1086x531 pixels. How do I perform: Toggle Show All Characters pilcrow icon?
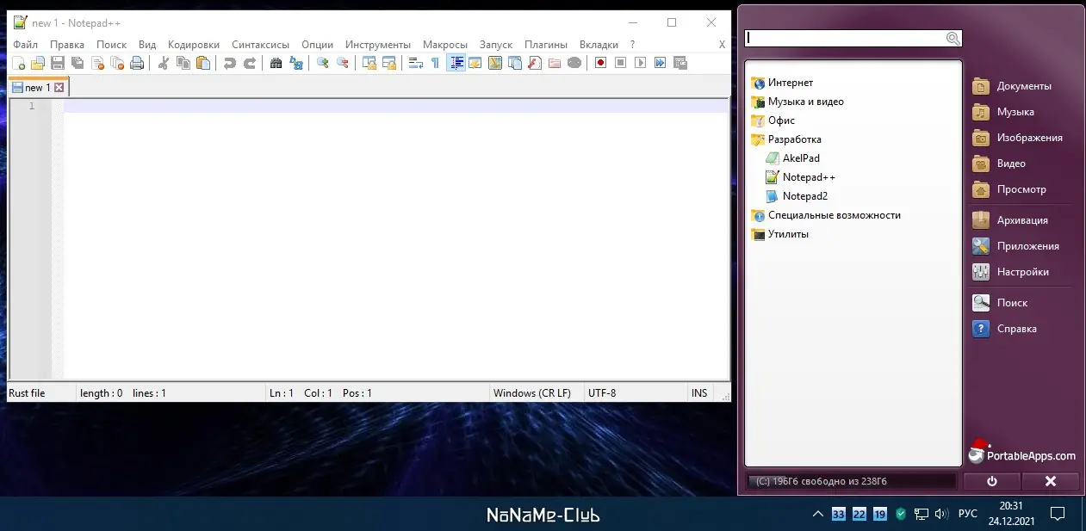[x=435, y=63]
